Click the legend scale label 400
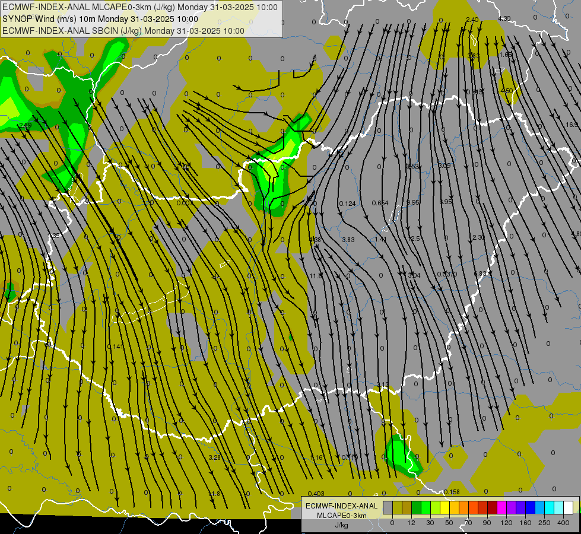This screenshot has width=581, height=534. click(563, 523)
